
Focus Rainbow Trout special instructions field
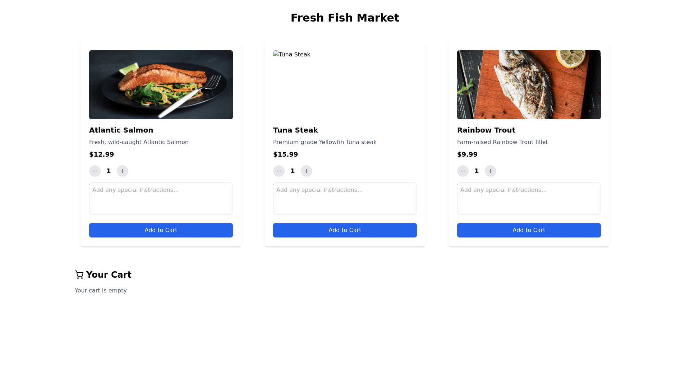529,199
